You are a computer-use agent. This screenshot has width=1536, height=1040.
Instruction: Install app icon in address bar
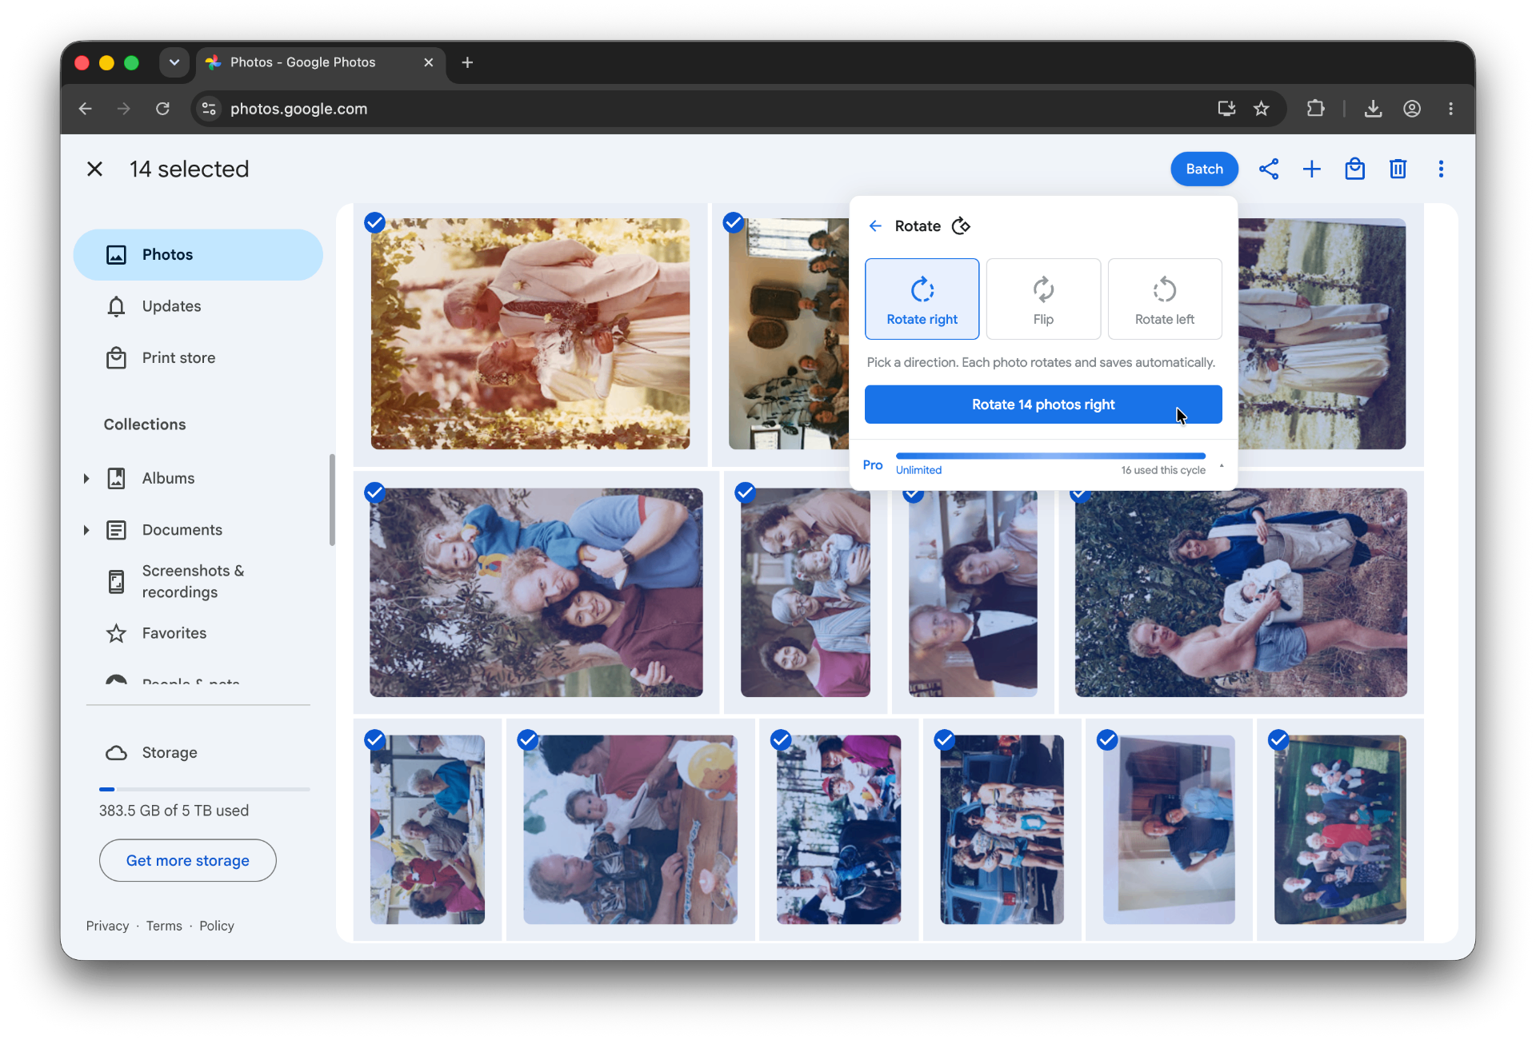(x=1226, y=109)
